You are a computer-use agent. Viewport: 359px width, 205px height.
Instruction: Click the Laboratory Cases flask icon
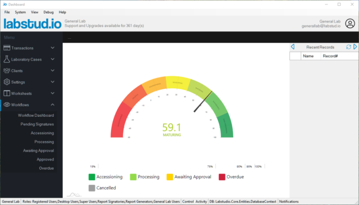point(7,59)
